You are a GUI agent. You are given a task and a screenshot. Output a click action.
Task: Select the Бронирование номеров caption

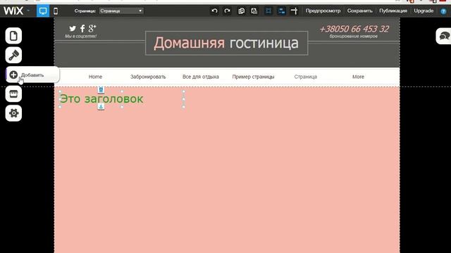pyautogui.click(x=354, y=36)
